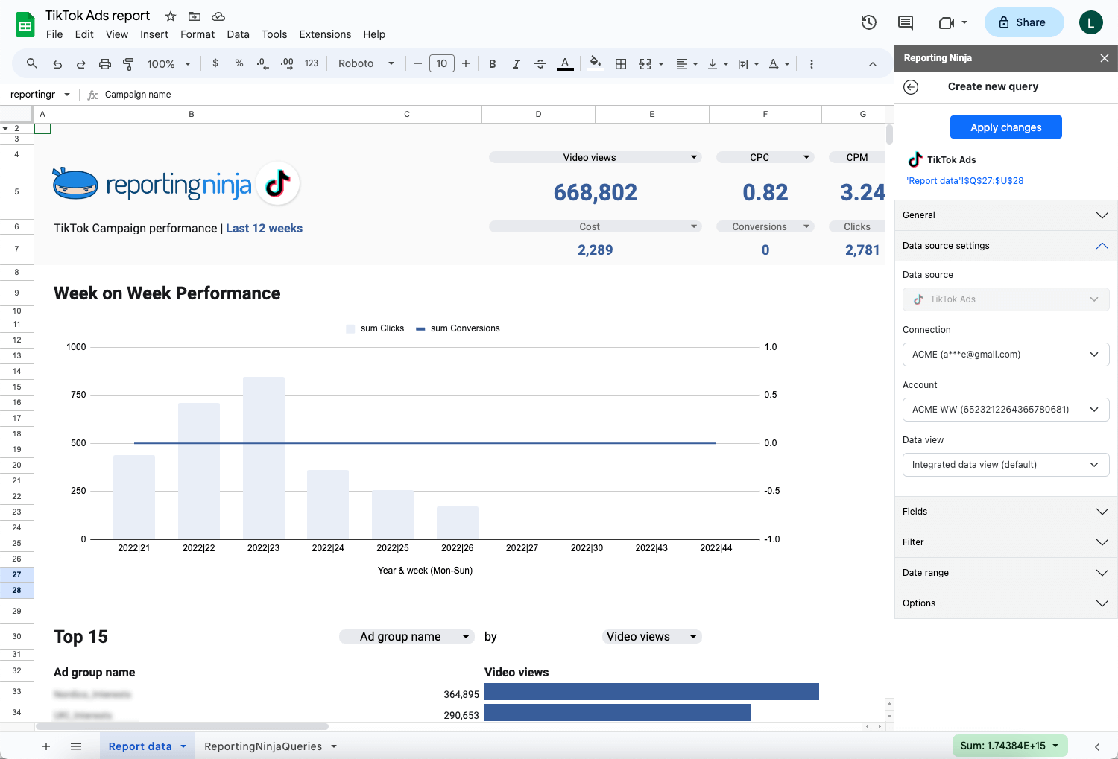This screenshot has height=759, width=1118.
Task: Expand the Options section
Action: [1005, 603]
